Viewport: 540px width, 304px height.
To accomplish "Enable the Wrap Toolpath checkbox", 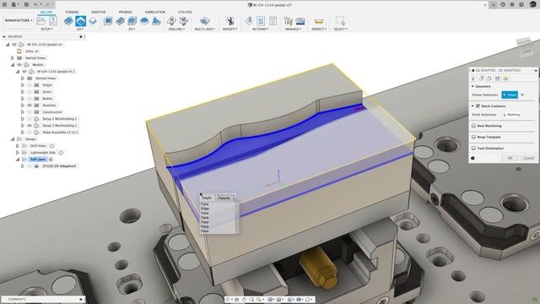I will 474,137.
